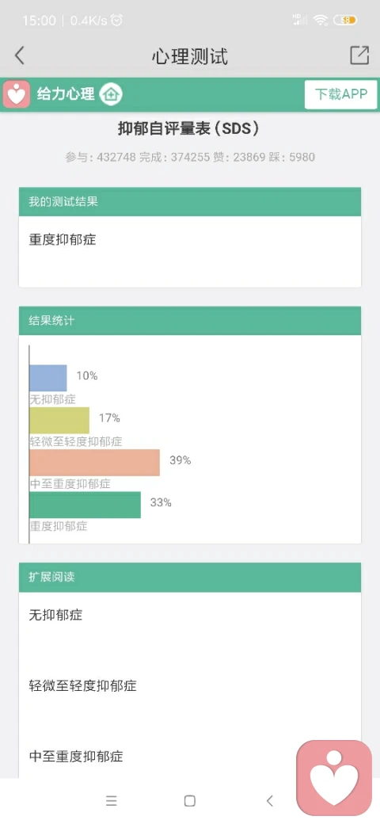The height and width of the screenshot is (824, 380).
Task: Tap the Android back navigation arrow
Action: (x=270, y=801)
